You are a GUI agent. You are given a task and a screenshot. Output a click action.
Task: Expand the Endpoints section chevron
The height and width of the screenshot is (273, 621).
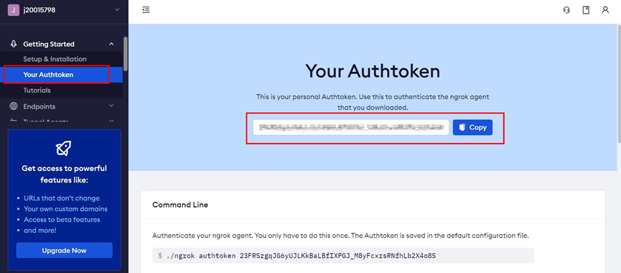click(x=112, y=106)
